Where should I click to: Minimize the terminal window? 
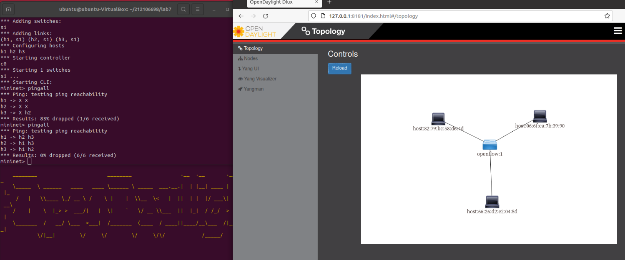213,9
